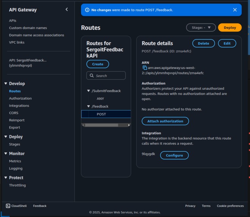The image size is (250, 217).
Task: Click the API: SergoitFeedback... sidebar entry
Action: tap(28, 63)
